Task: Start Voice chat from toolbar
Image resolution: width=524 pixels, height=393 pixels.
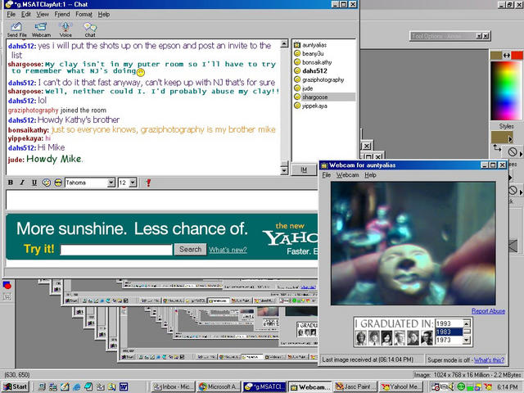Action: pos(65,29)
